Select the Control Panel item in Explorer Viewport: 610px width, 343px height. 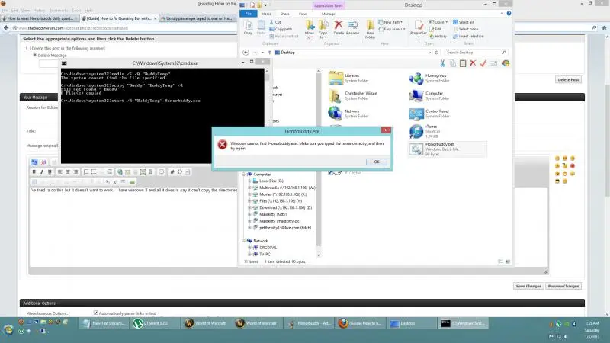(x=429, y=114)
